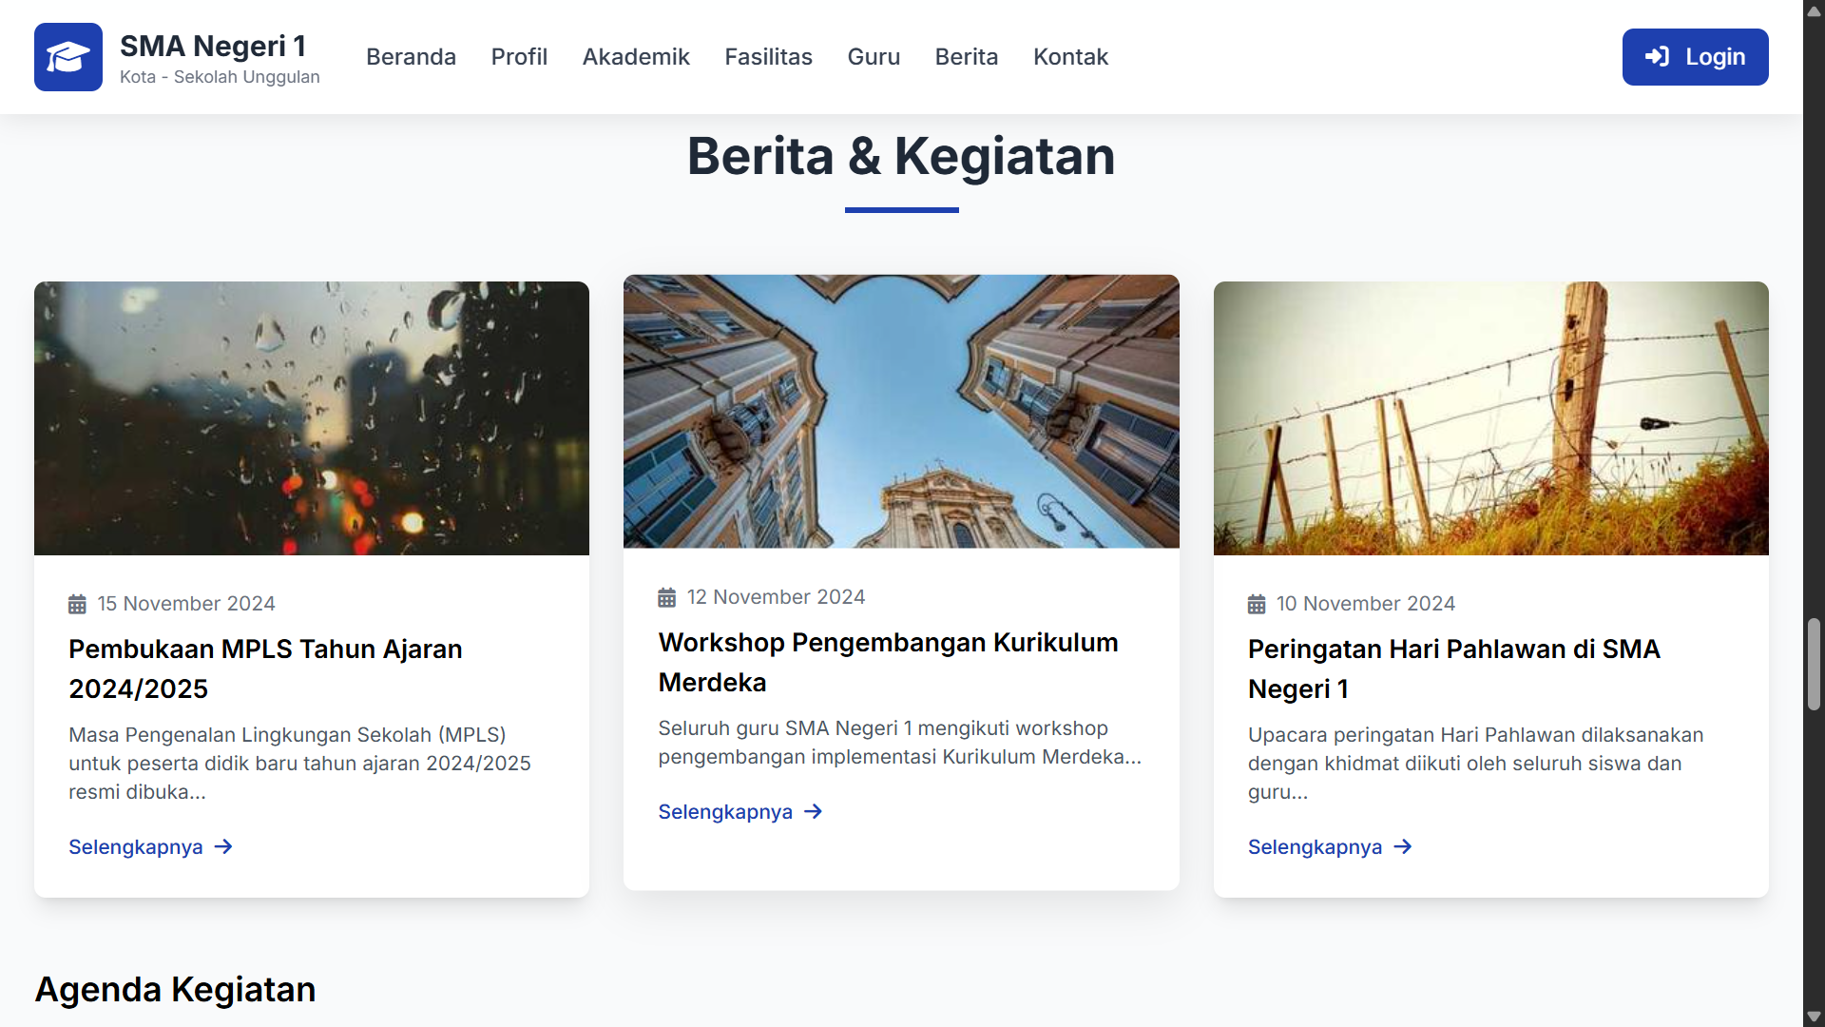The width and height of the screenshot is (1825, 1027).
Task: Click the Profil menu item
Action: tap(519, 57)
